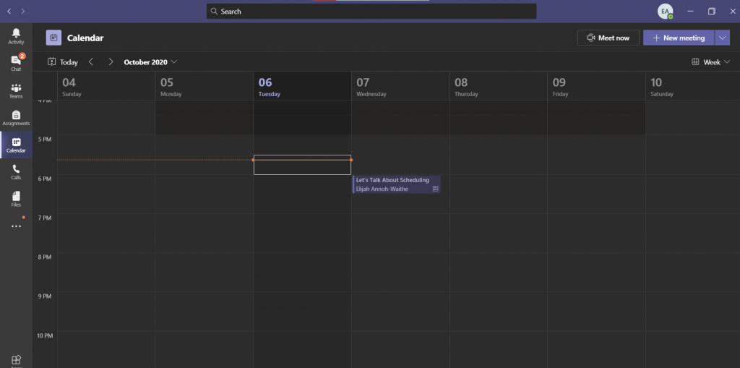Image resolution: width=740 pixels, height=368 pixels.
Task: Click the Meet now button
Action: [608, 38]
